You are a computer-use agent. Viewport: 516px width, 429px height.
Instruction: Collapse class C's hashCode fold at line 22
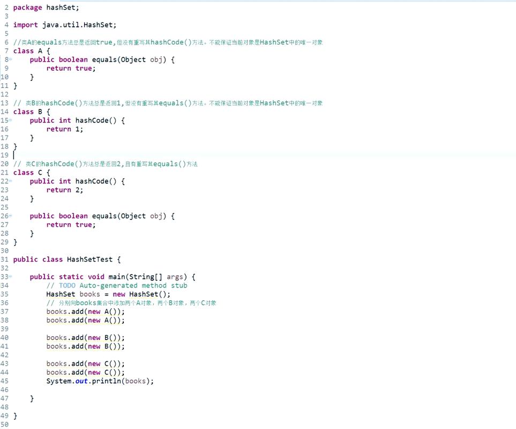coord(11,181)
